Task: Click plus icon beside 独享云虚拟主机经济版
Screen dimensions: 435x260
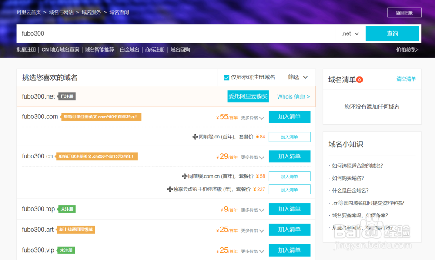Action: coord(170,189)
